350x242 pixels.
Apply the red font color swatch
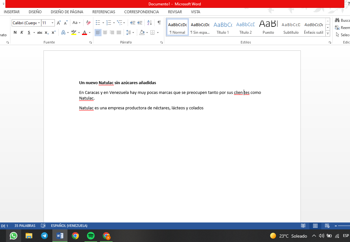85,32
